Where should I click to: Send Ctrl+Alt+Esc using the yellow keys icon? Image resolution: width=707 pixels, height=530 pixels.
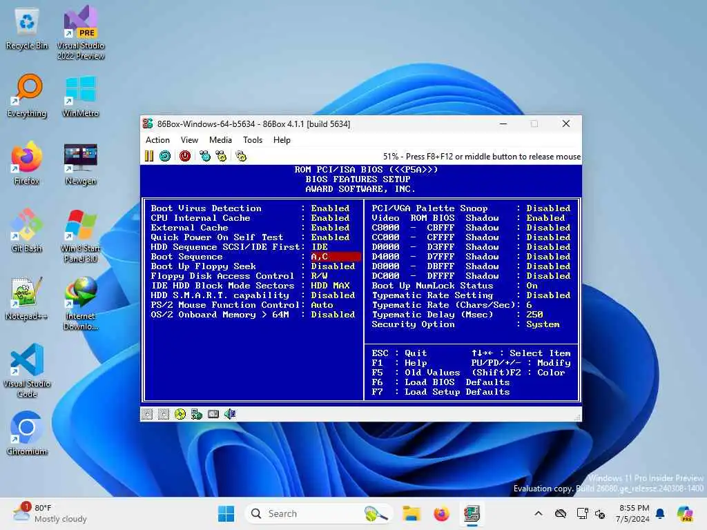coord(221,156)
